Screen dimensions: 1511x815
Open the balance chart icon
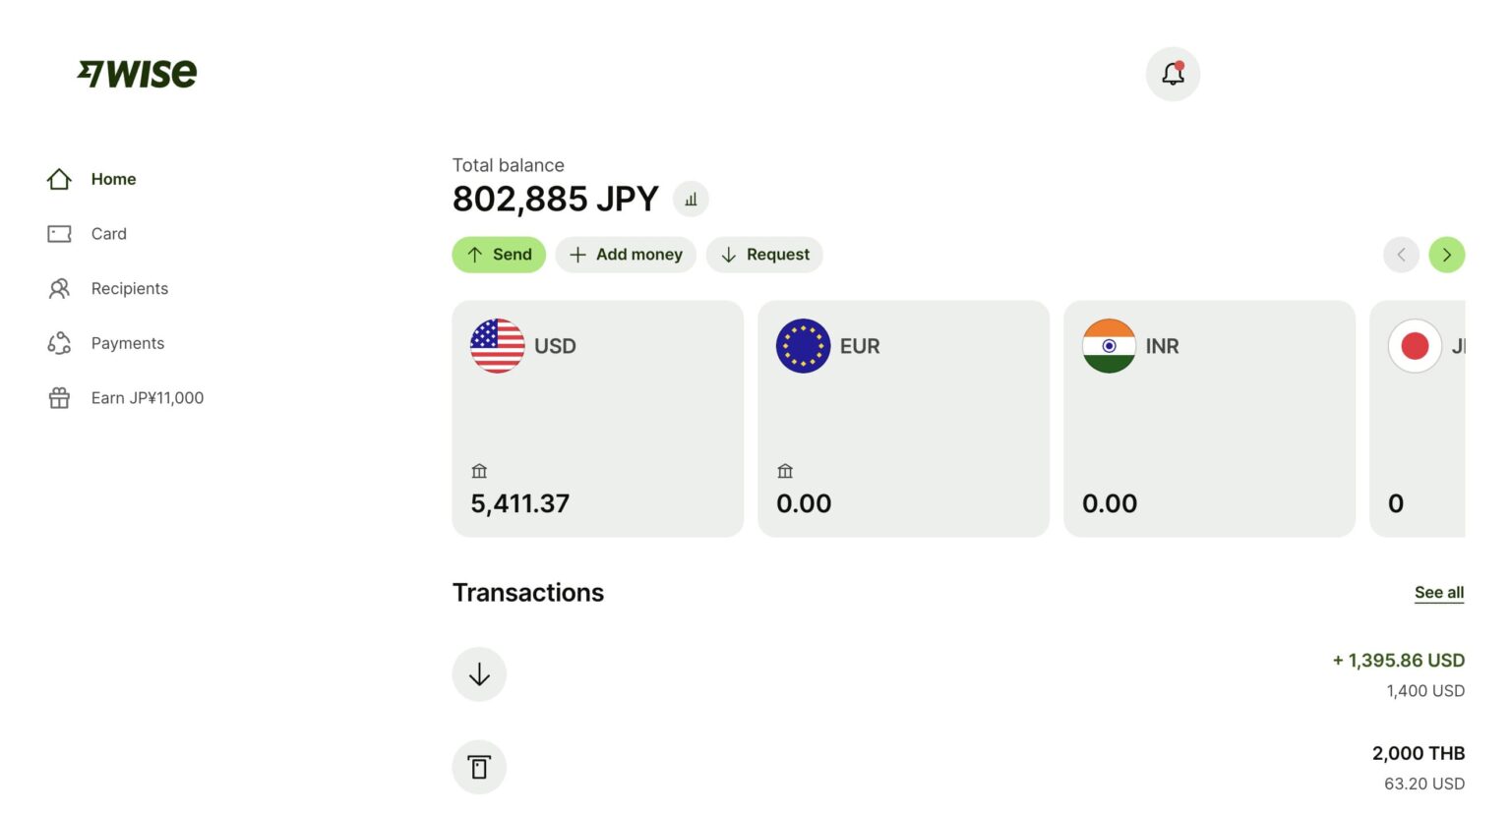[690, 199]
